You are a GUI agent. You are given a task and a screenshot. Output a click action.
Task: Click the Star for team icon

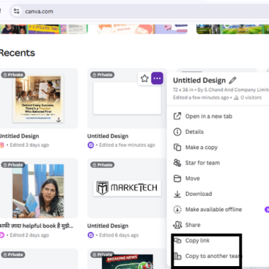177,163
